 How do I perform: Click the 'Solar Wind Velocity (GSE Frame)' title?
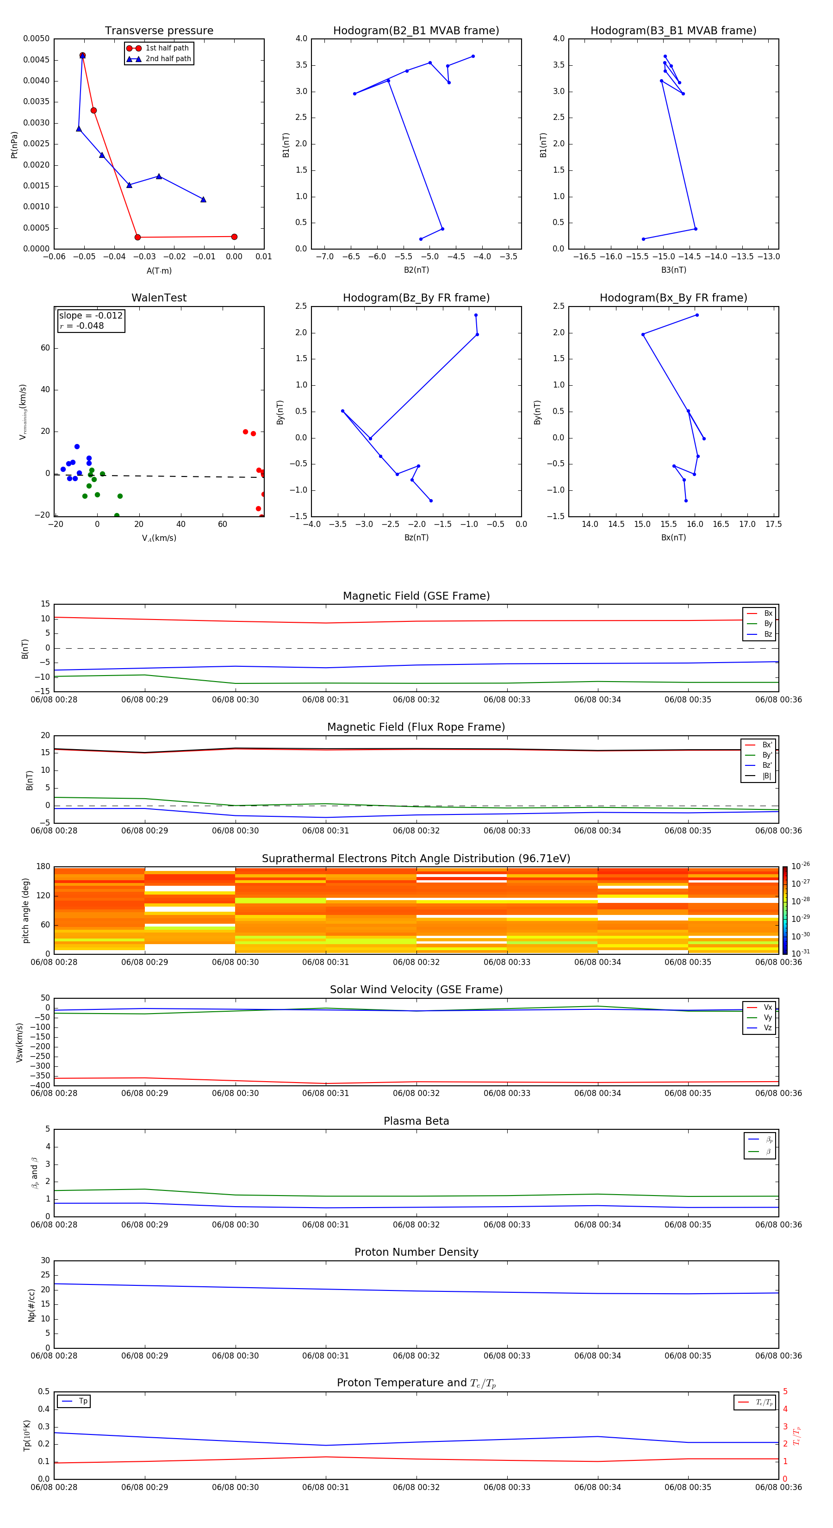click(x=416, y=990)
